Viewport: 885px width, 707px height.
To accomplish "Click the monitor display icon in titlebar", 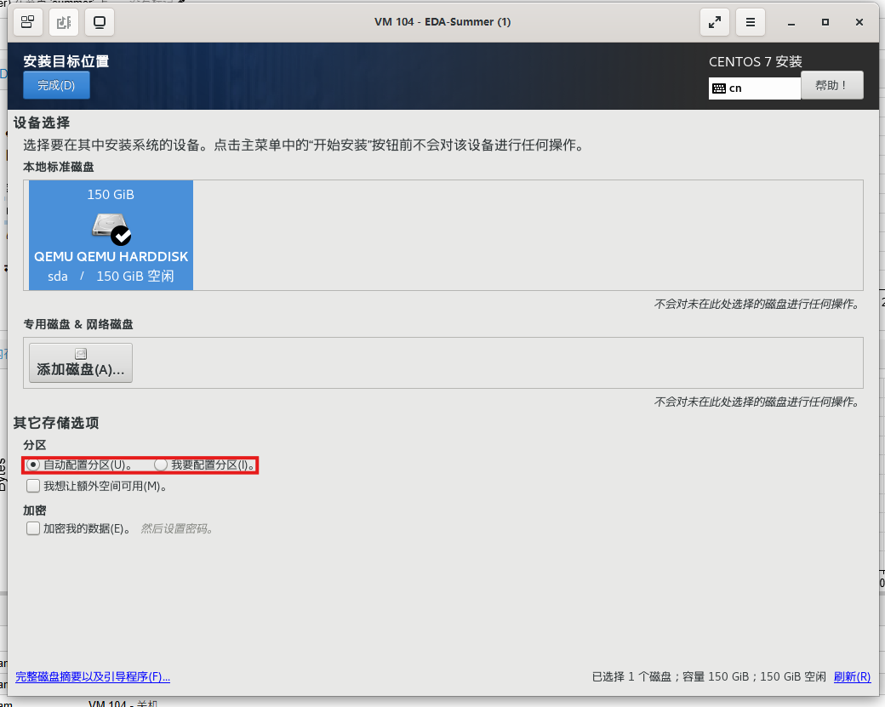I will (100, 22).
